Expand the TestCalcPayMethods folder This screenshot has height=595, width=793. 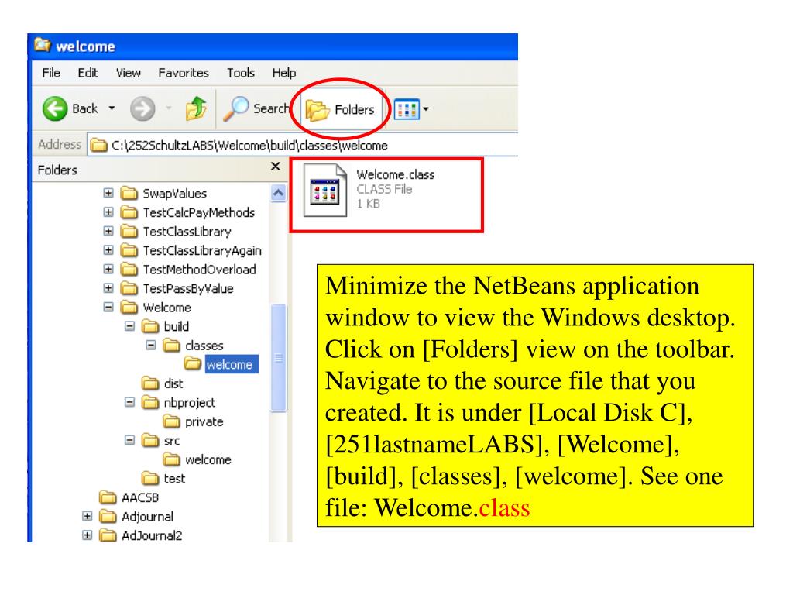[108, 212]
